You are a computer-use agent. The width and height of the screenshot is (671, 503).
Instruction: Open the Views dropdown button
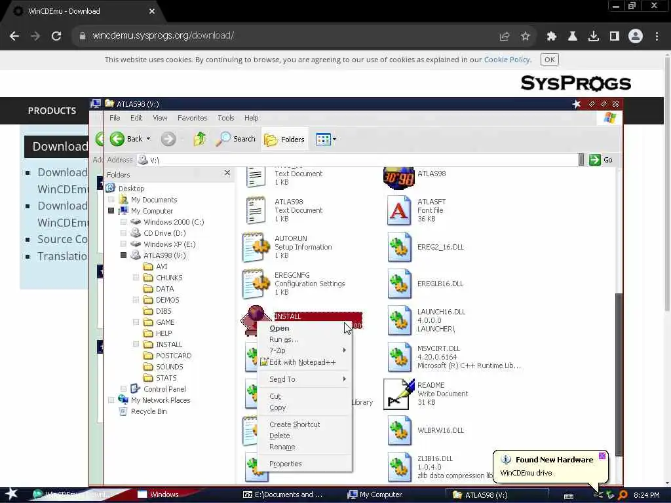[326, 139]
